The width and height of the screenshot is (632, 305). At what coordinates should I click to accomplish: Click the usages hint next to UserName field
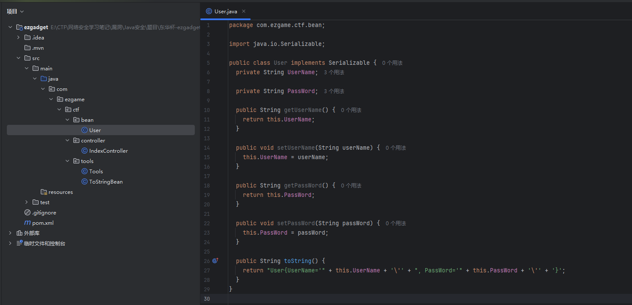click(334, 72)
